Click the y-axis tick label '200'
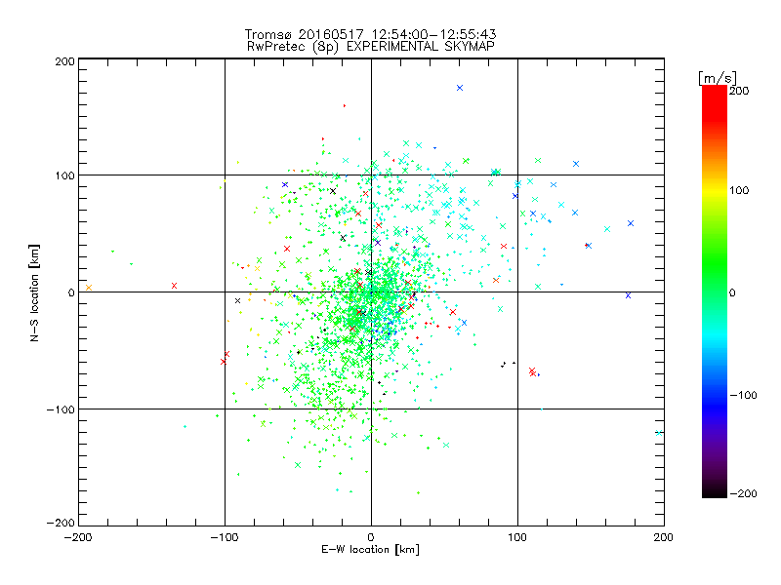The height and width of the screenshot is (585, 781). [x=64, y=61]
